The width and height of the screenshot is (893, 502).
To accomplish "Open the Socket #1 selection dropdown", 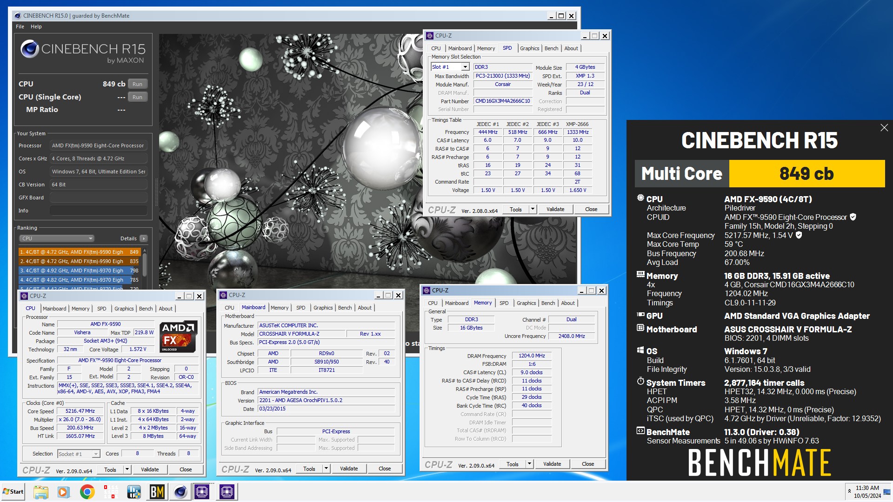I will 96,454.
